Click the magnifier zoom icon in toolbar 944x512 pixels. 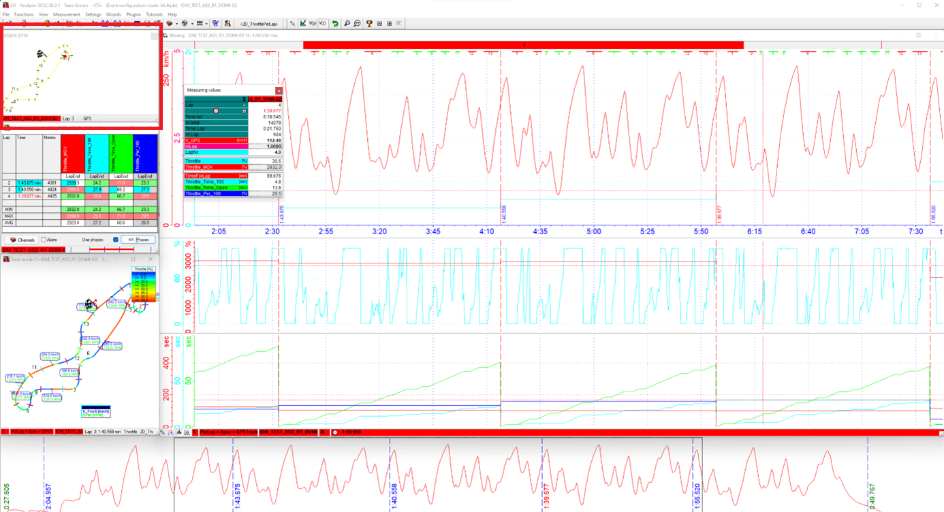(x=347, y=24)
